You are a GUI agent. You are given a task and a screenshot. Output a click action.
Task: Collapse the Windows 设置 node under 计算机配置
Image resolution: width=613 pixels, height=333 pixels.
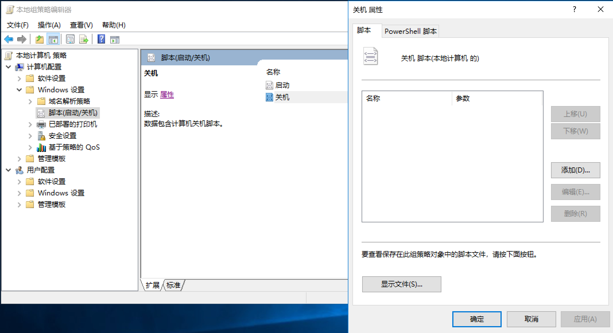(x=19, y=90)
